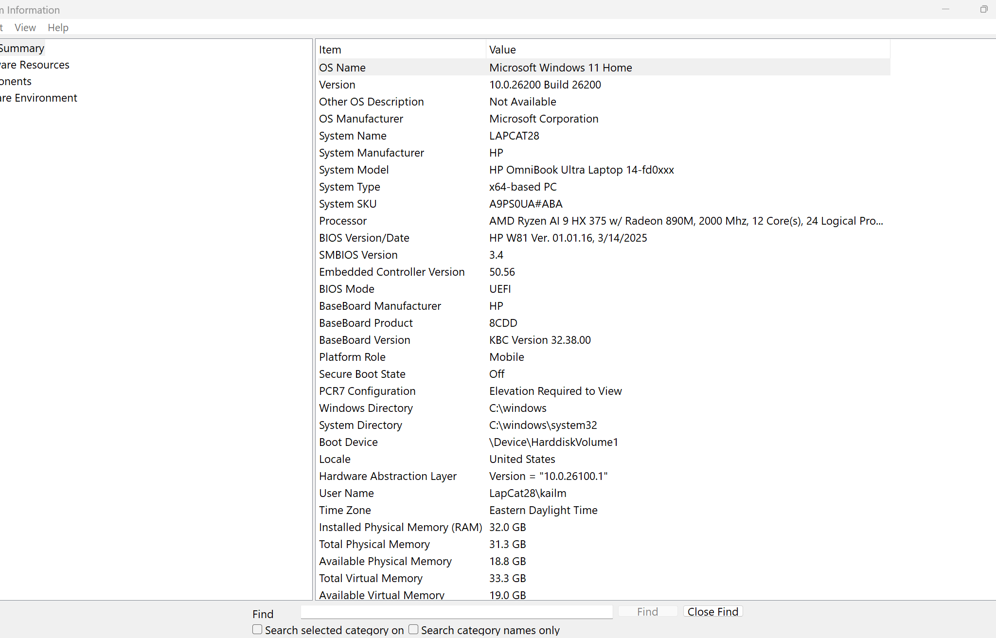Select Installed Physical Memory (RAM) row

[x=604, y=527]
